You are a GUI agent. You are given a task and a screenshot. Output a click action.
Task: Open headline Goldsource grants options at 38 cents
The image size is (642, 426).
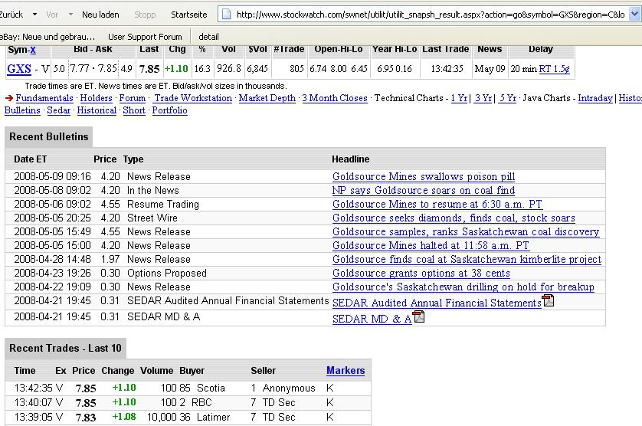(421, 274)
